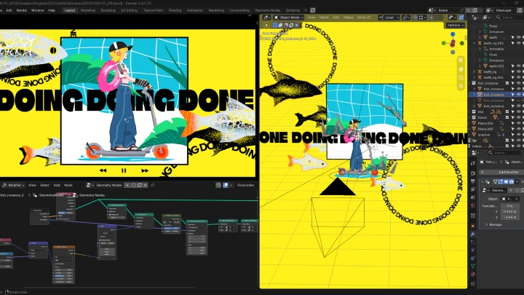Select the tweak cursor tool in viewport header

tap(266, 25)
